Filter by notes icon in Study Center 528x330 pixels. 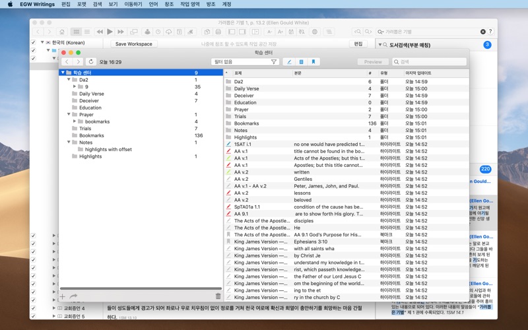click(302, 61)
